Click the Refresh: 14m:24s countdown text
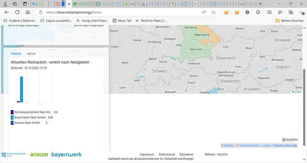307x163 pixels. tap(216, 155)
